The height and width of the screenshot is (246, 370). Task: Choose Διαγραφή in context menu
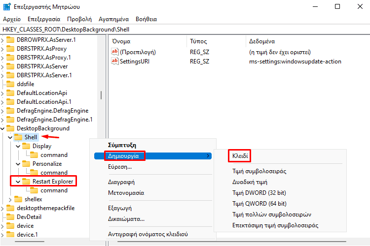point(152,182)
